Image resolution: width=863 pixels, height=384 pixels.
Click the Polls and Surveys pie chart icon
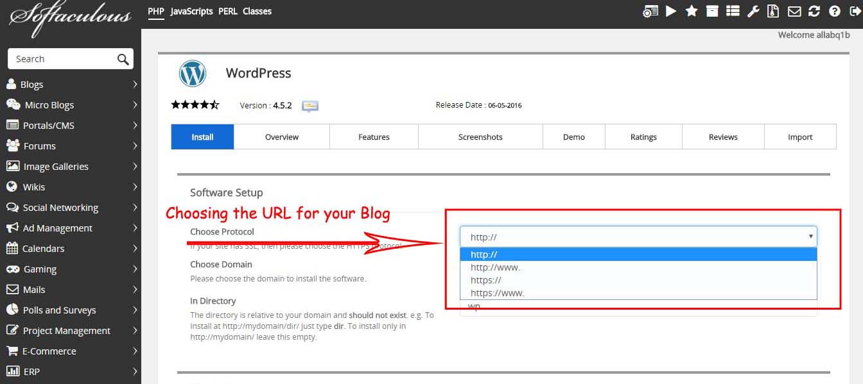tap(12, 310)
